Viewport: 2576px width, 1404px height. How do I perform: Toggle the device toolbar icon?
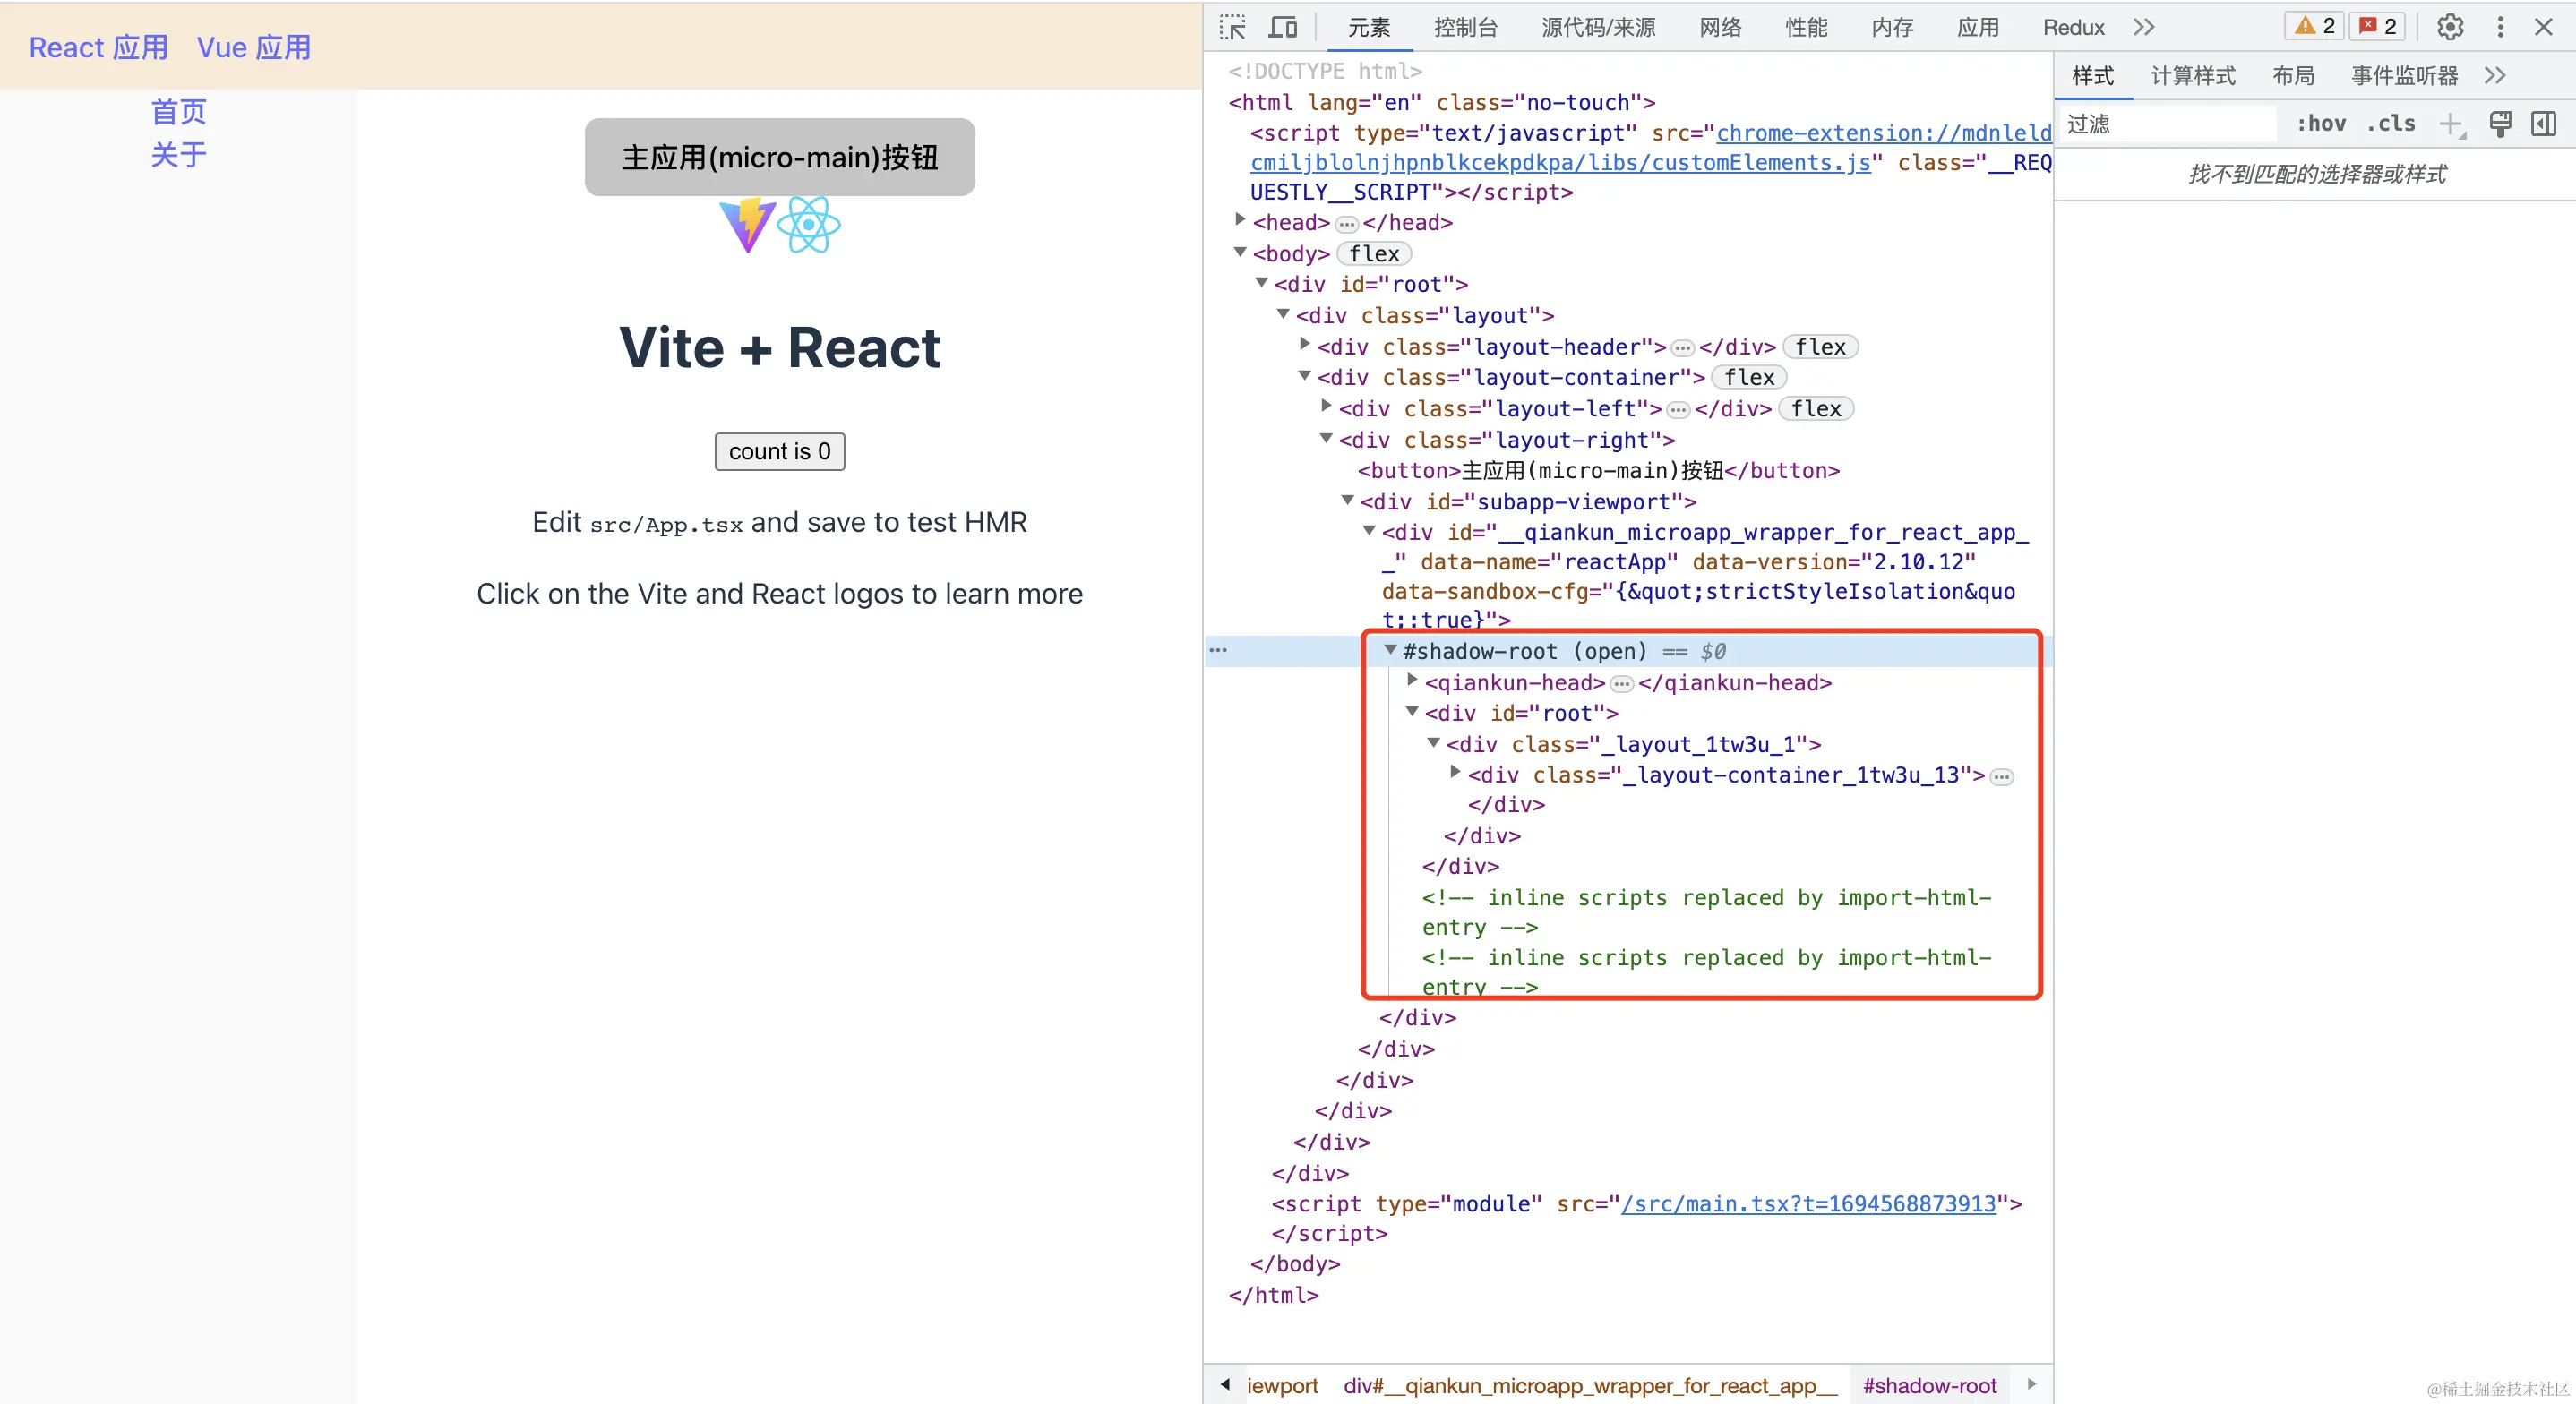[1283, 27]
